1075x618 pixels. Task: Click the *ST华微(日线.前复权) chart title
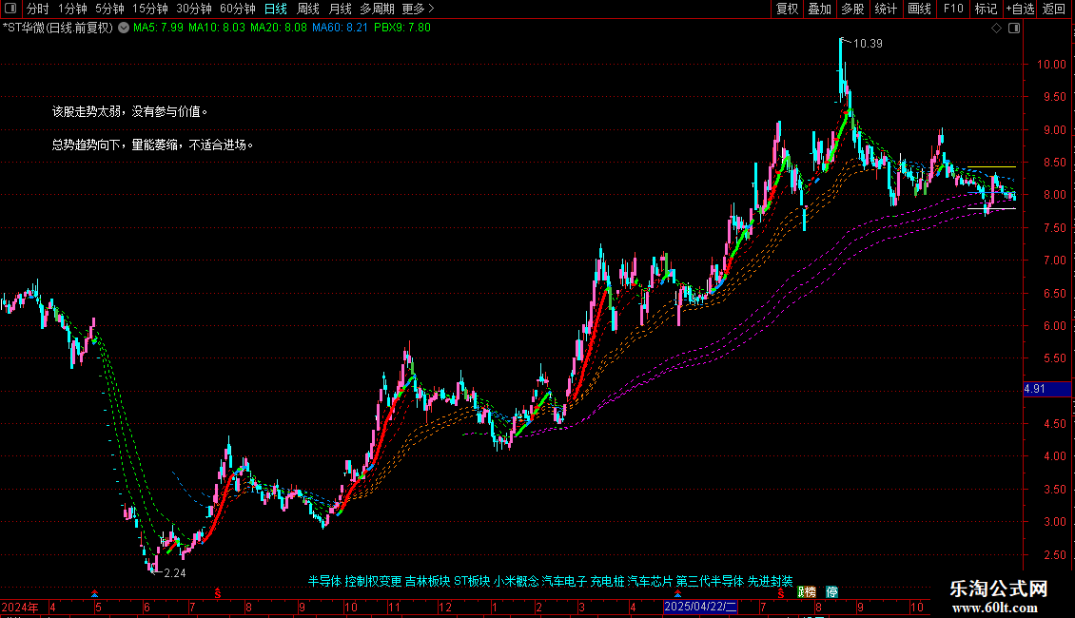[58, 29]
